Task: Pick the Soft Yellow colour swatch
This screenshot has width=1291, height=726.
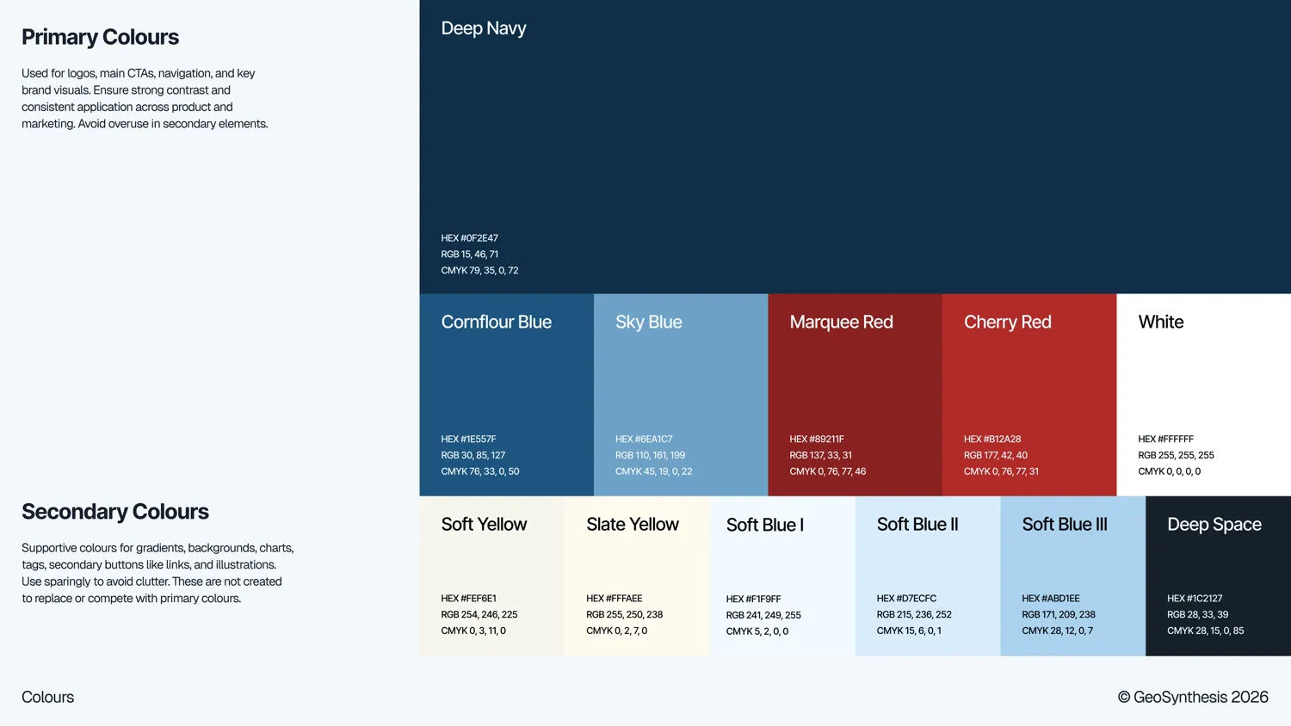Action: 492,576
